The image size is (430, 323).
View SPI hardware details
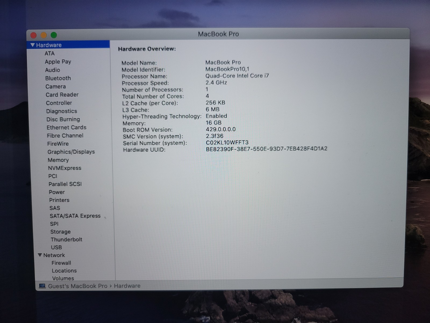pyautogui.click(x=54, y=224)
